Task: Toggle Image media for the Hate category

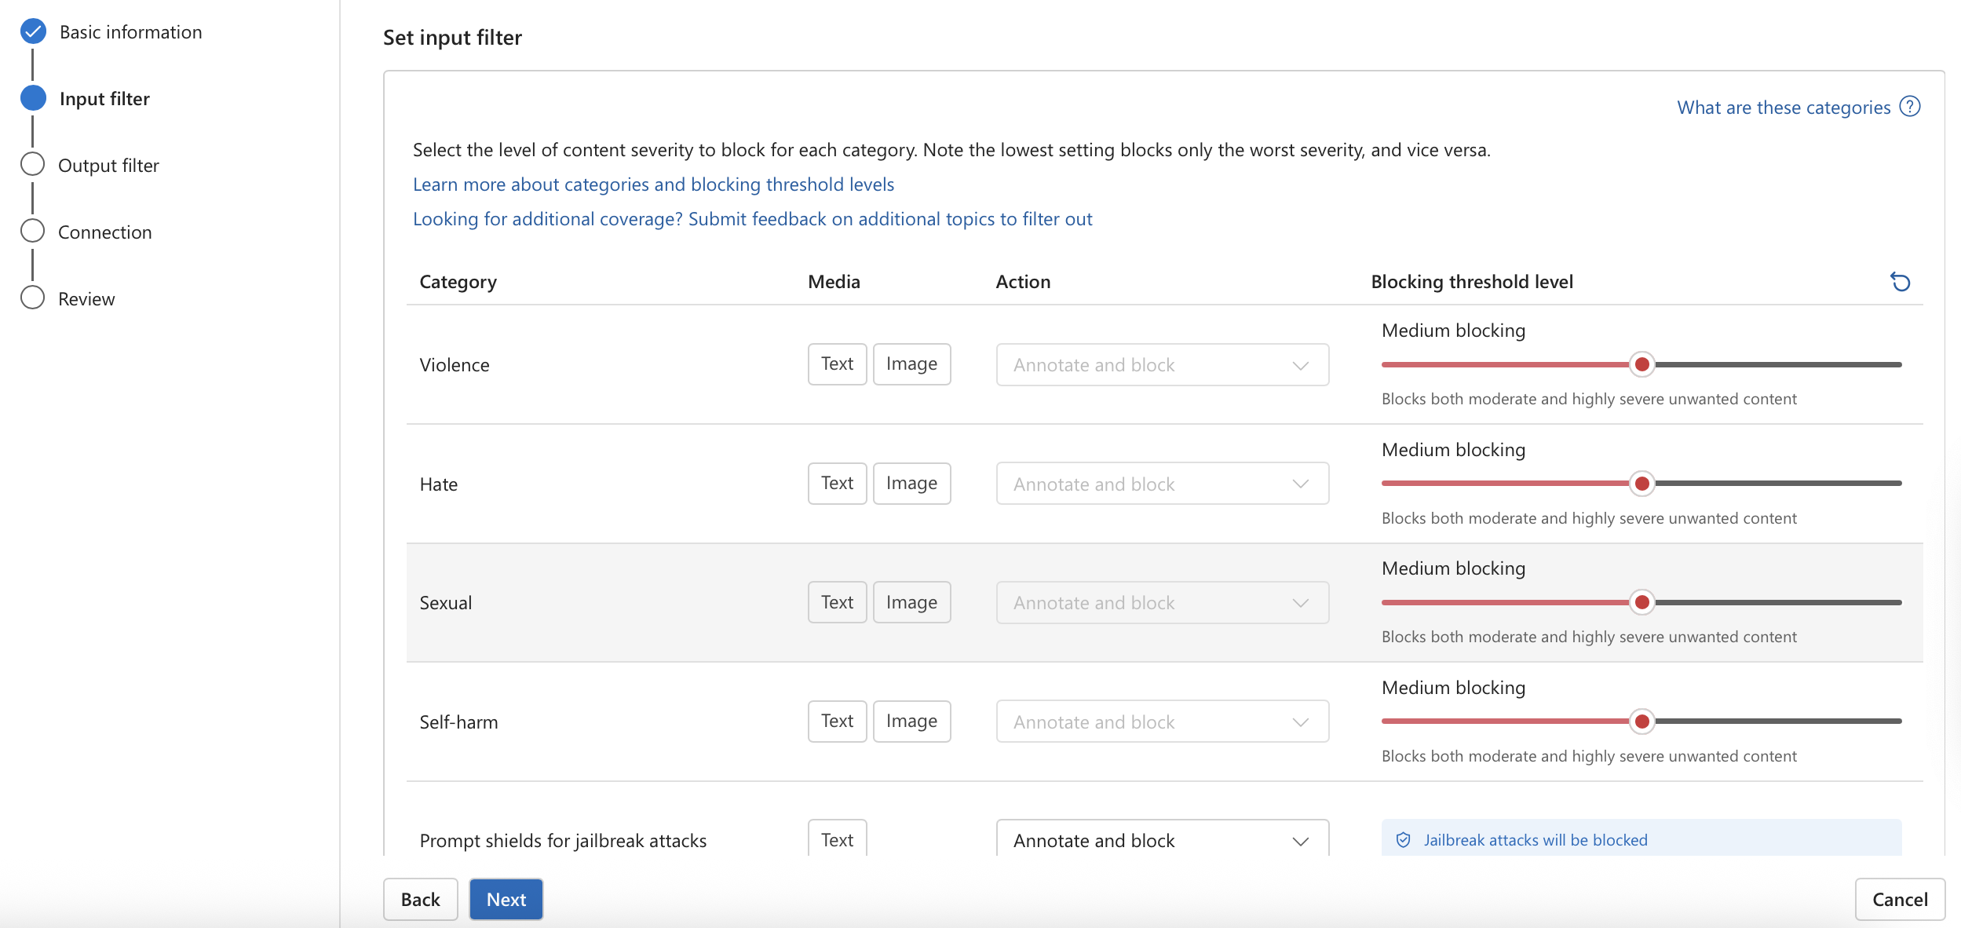Action: point(911,483)
